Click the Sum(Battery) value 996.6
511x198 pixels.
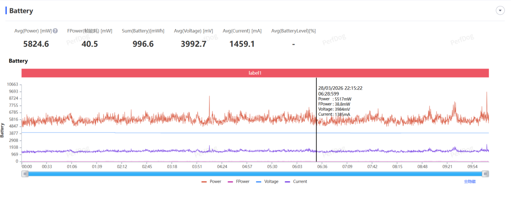pyautogui.click(x=143, y=44)
